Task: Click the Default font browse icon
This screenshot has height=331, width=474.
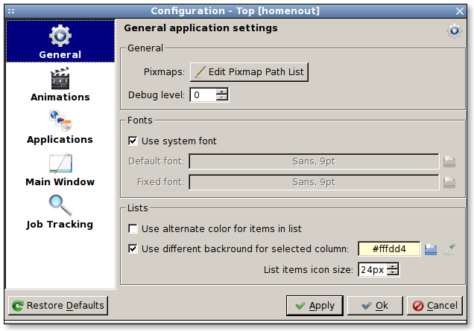Action: coord(449,161)
